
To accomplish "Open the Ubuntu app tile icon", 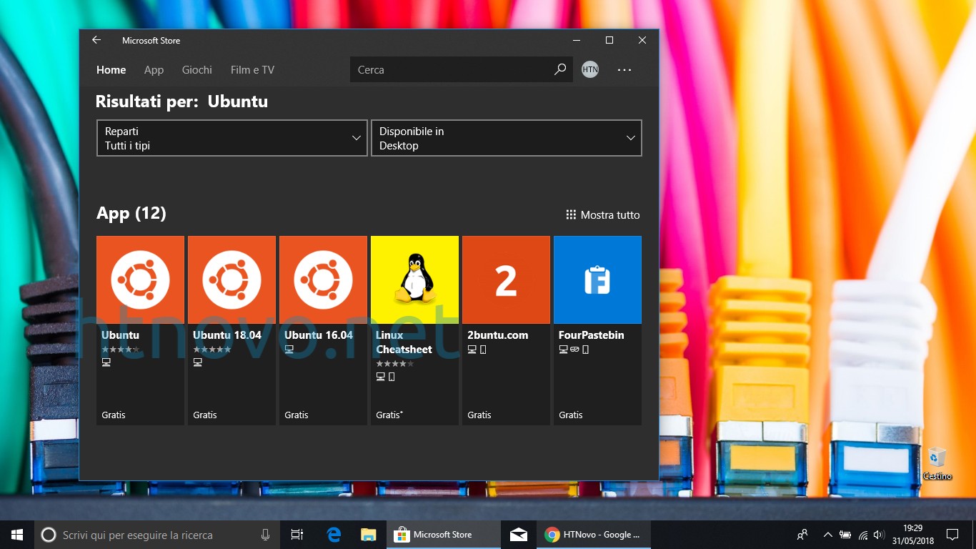I will (x=140, y=280).
